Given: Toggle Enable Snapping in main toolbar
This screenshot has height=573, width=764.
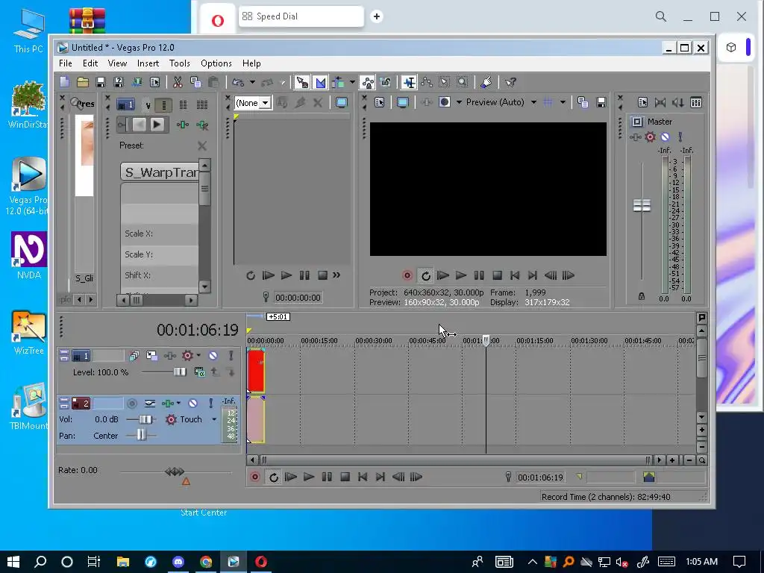Looking at the screenshot, I should (303, 82).
